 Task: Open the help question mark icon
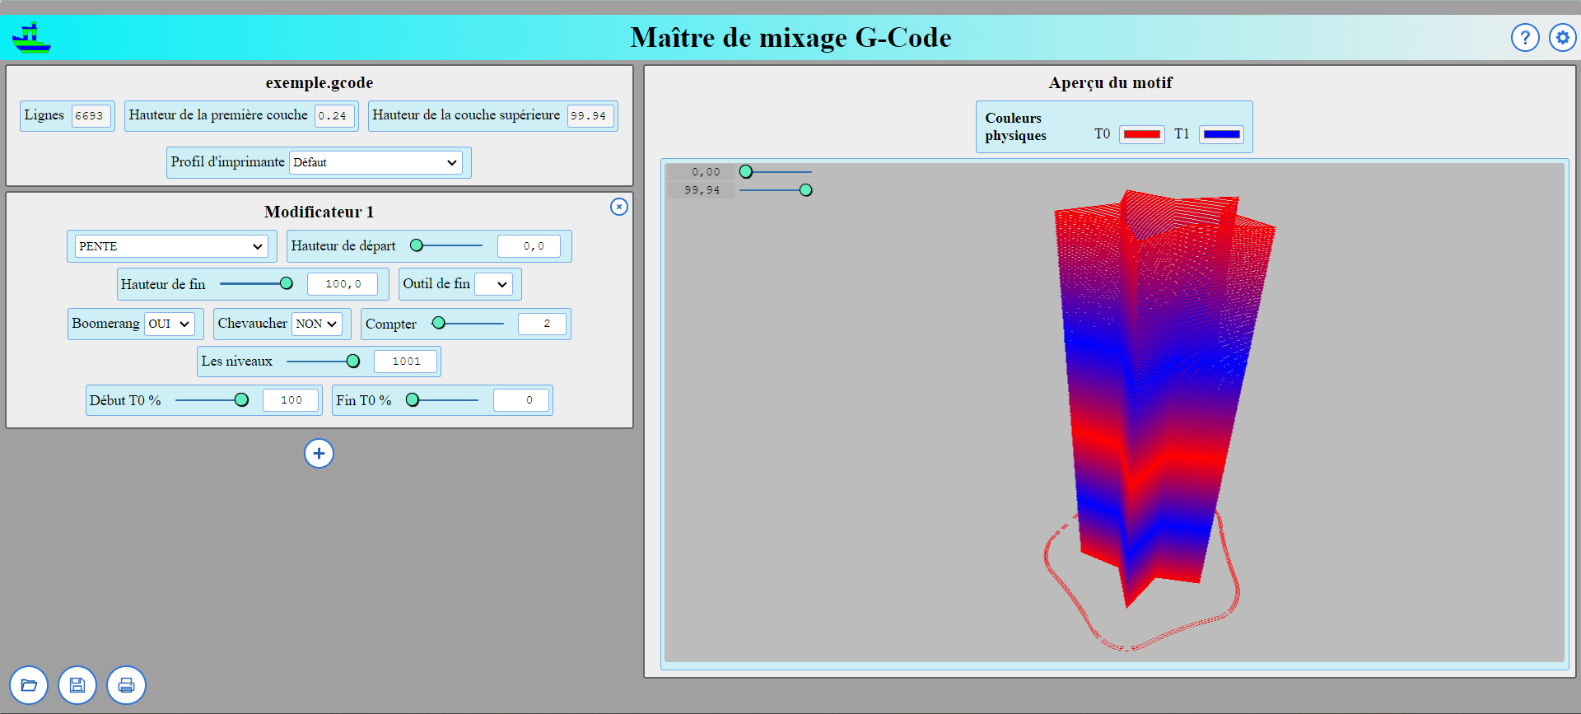tap(1525, 37)
